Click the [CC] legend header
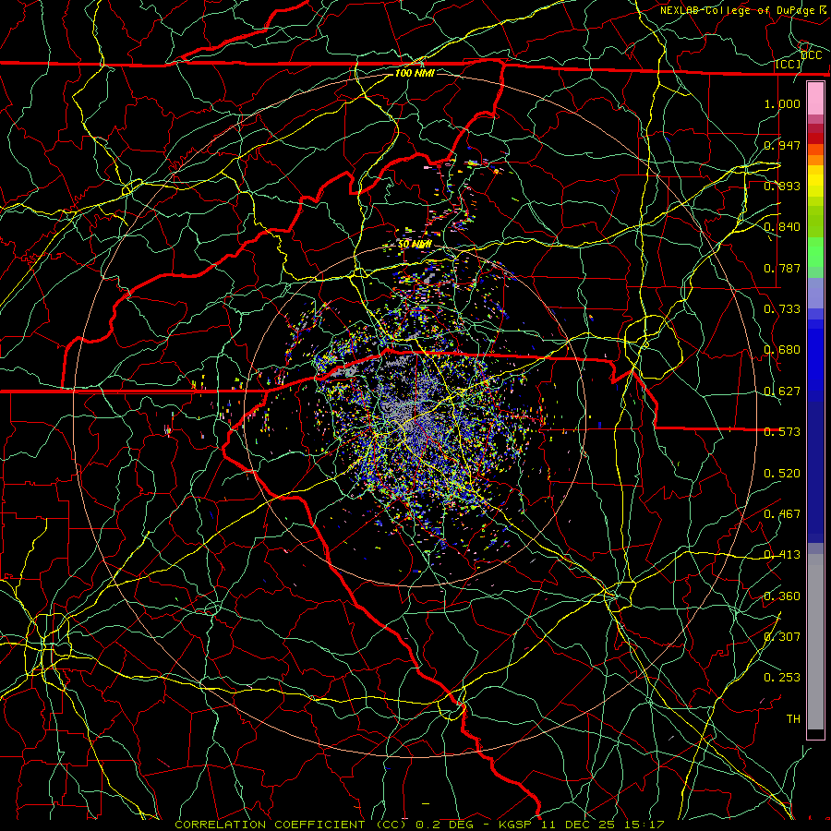 point(789,65)
